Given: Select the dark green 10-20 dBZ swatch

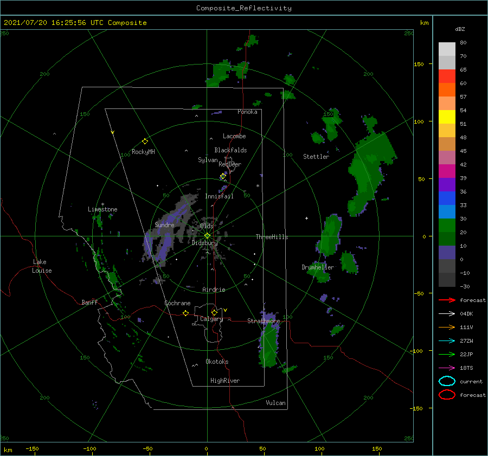Looking at the screenshot, I should [x=447, y=239].
